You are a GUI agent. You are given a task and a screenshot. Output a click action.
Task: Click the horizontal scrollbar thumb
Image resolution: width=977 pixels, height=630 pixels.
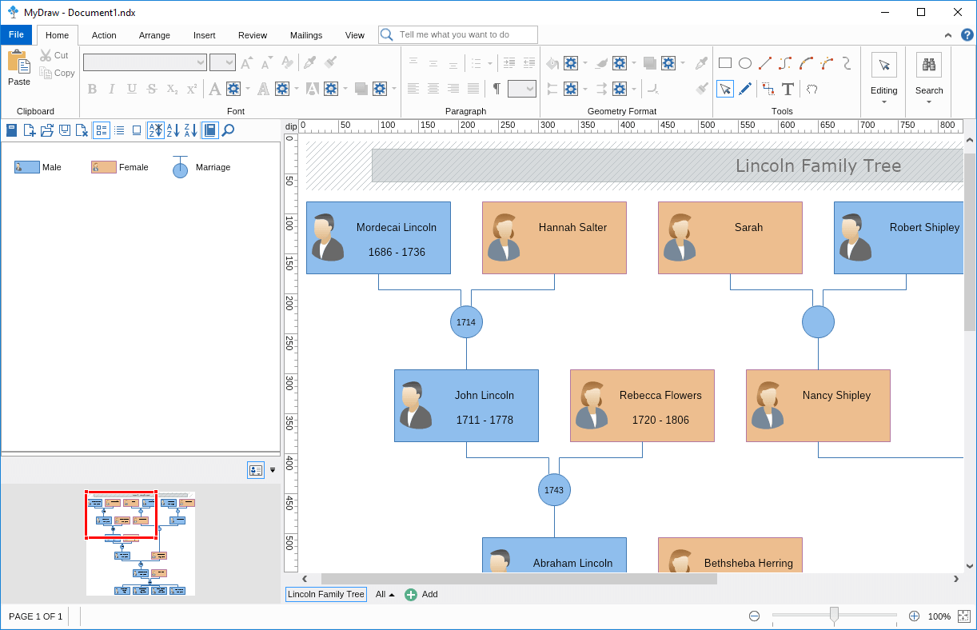pyautogui.click(x=519, y=579)
